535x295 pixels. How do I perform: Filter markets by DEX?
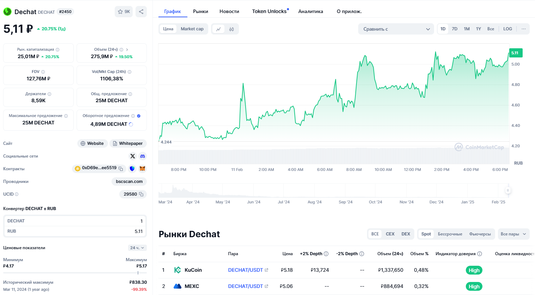click(406, 234)
